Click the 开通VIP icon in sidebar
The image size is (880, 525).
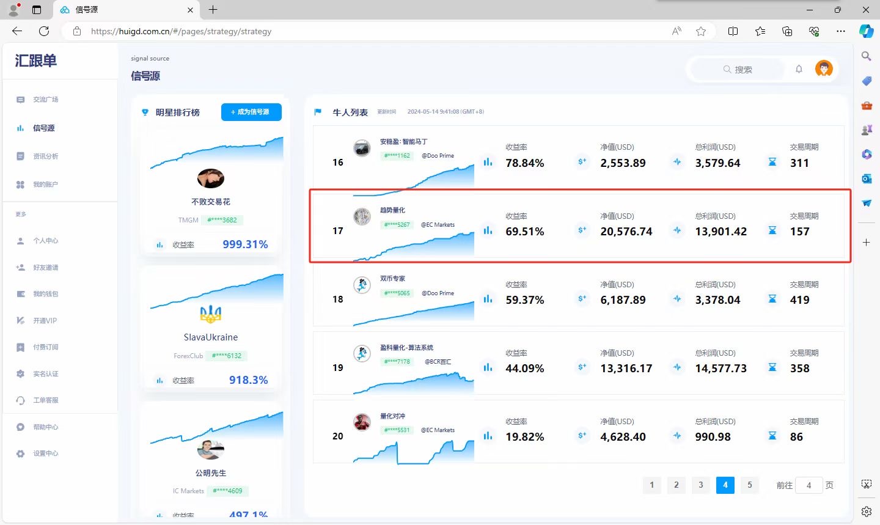(x=20, y=321)
